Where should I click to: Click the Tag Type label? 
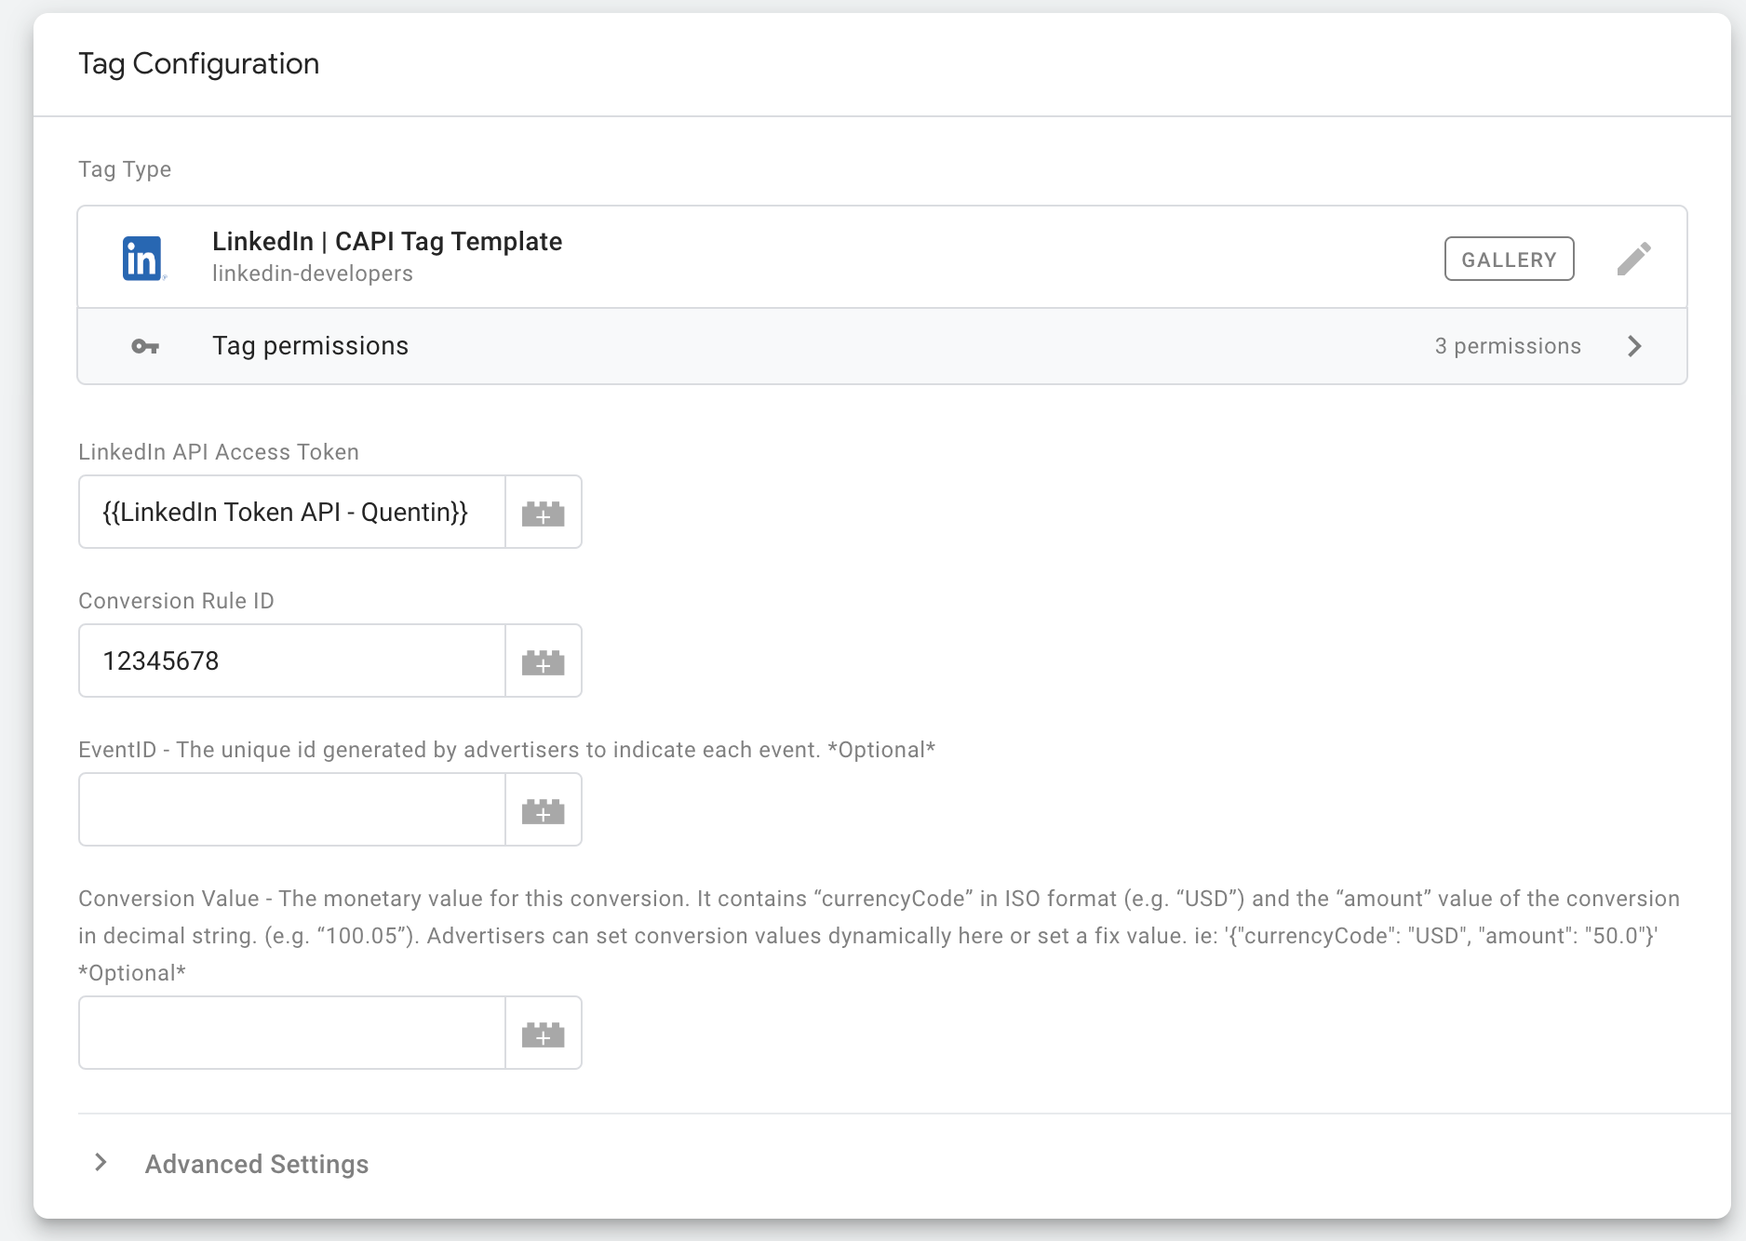(125, 169)
